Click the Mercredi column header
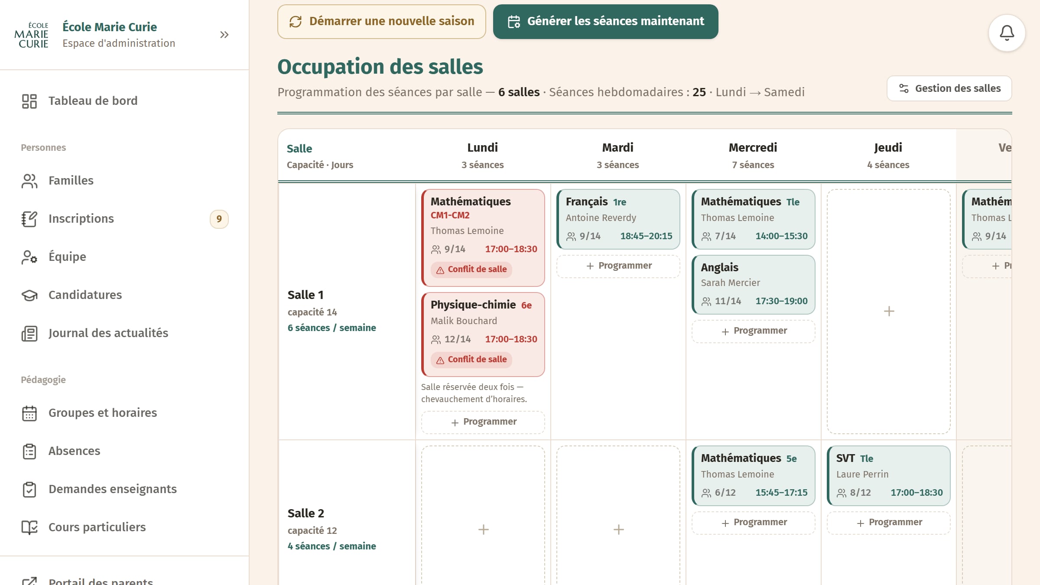 [753, 156]
